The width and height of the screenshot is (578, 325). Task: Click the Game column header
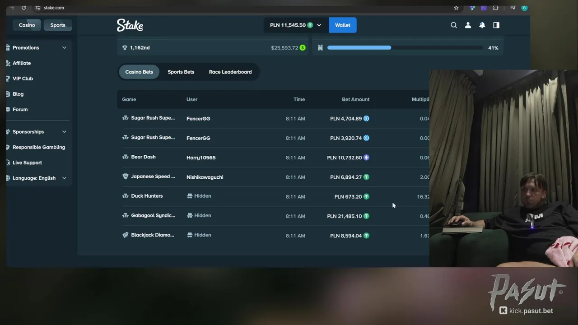click(129, 99)
